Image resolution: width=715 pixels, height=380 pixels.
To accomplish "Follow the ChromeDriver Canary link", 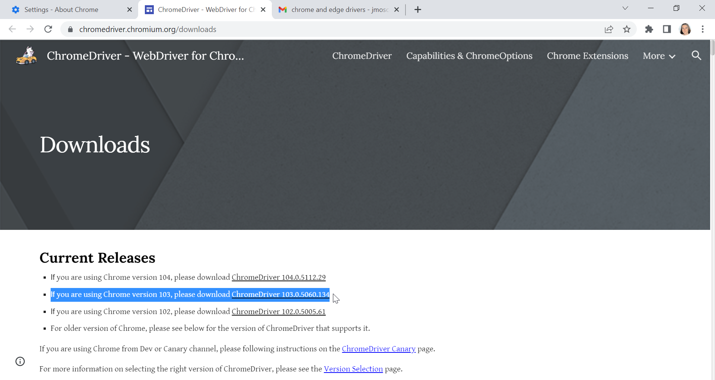I will point(379,349).
